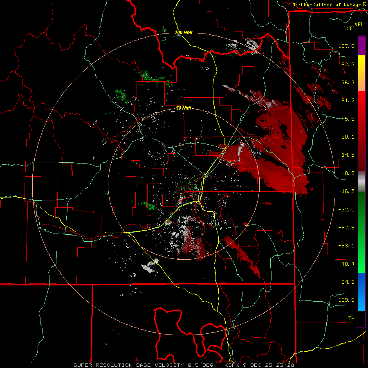Click the 92.3 legend value
This screenshot has width=368, height=368.
point(348,64)
